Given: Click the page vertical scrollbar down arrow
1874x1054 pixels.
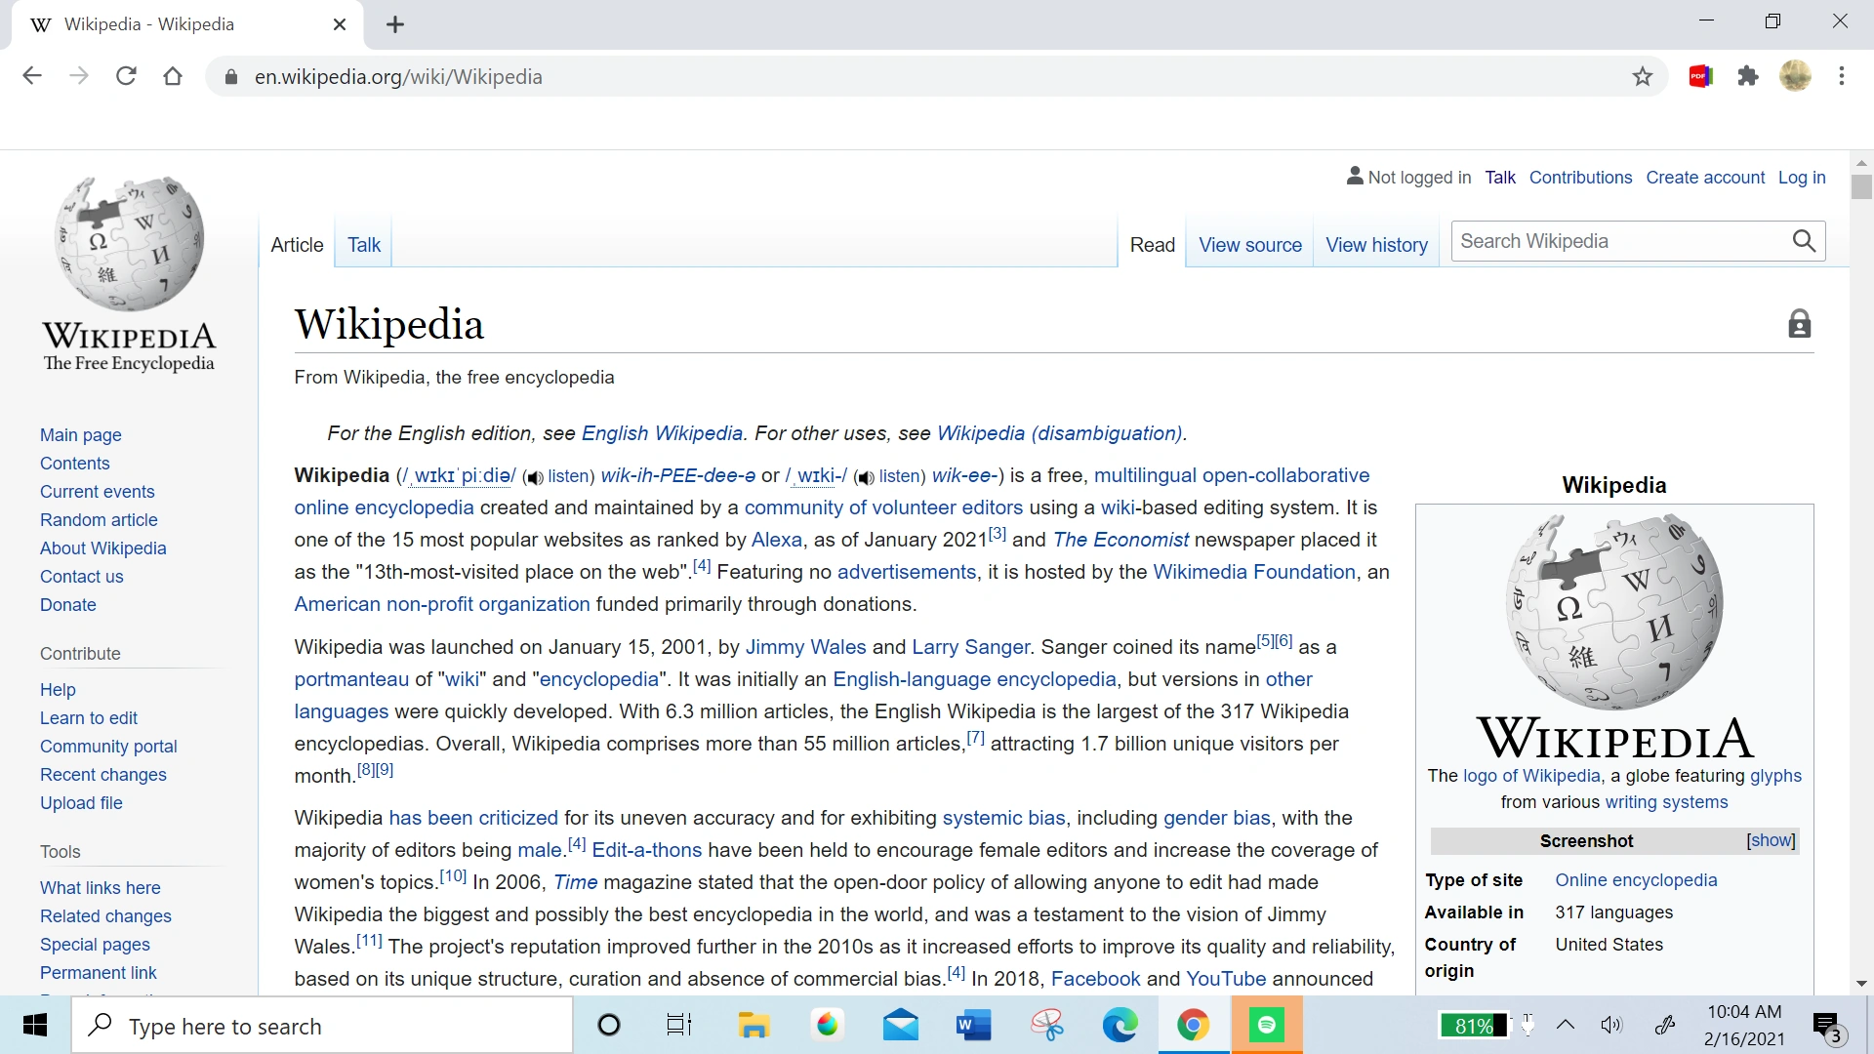Looking at the screenshot, I should [1861, 984].
